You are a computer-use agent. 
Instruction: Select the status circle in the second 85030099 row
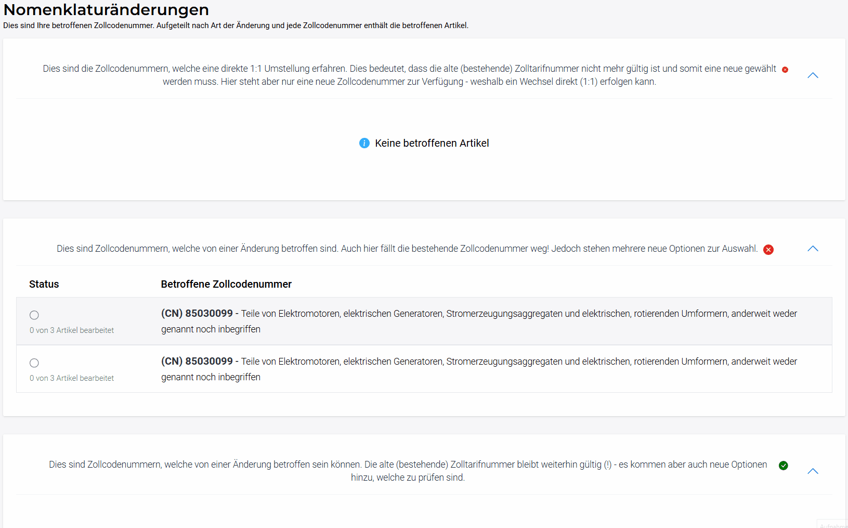click(x=34, y=363)
